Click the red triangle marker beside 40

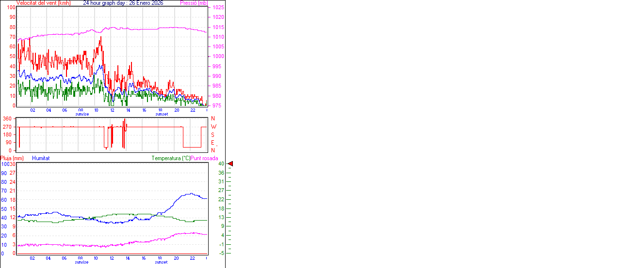230,164
